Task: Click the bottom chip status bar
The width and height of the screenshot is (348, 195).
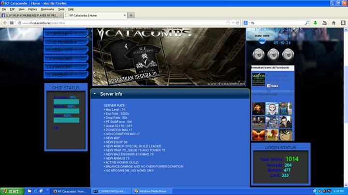Action: pos(66,120)
